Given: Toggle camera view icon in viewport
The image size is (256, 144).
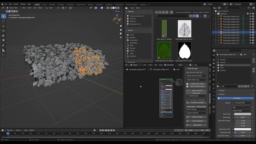Looking at the screenshot, I should 121,34.
